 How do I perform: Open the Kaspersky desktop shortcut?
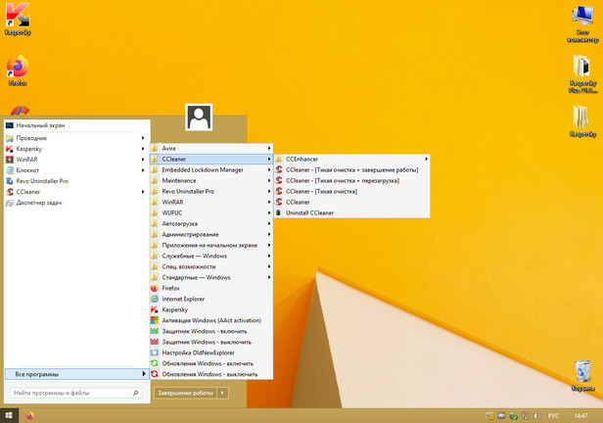(18, 19)
